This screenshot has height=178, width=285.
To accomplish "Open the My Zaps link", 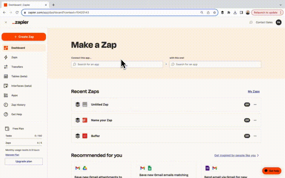I will tap(253, 92).
